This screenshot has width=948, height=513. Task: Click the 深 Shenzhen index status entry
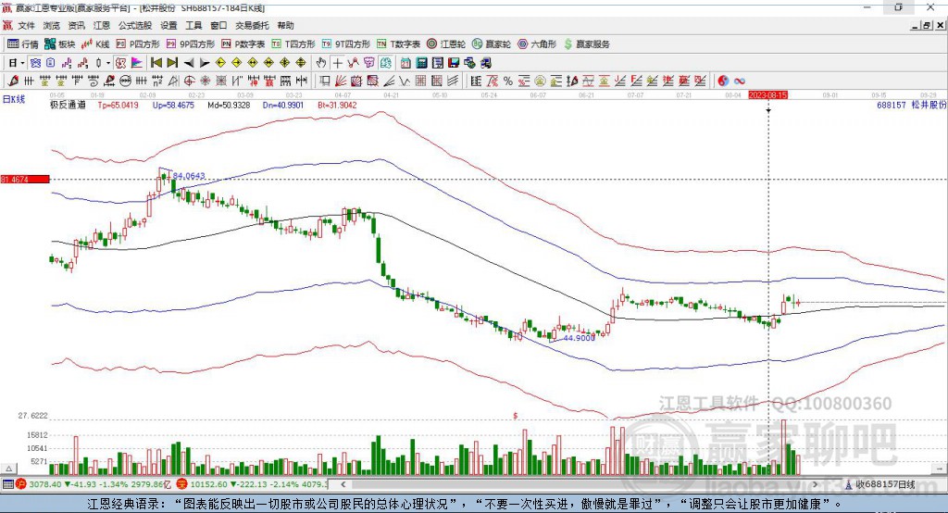coord(253,484)
